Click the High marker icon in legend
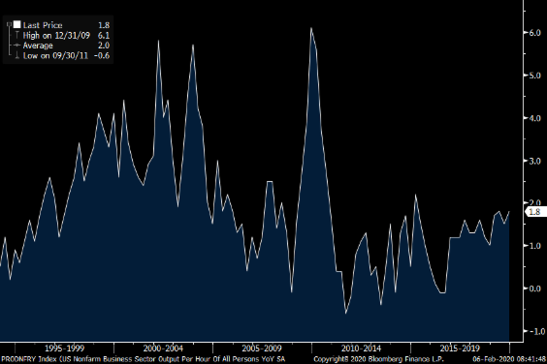This screenshot has width=547, height=364. [x=17, y=35]
